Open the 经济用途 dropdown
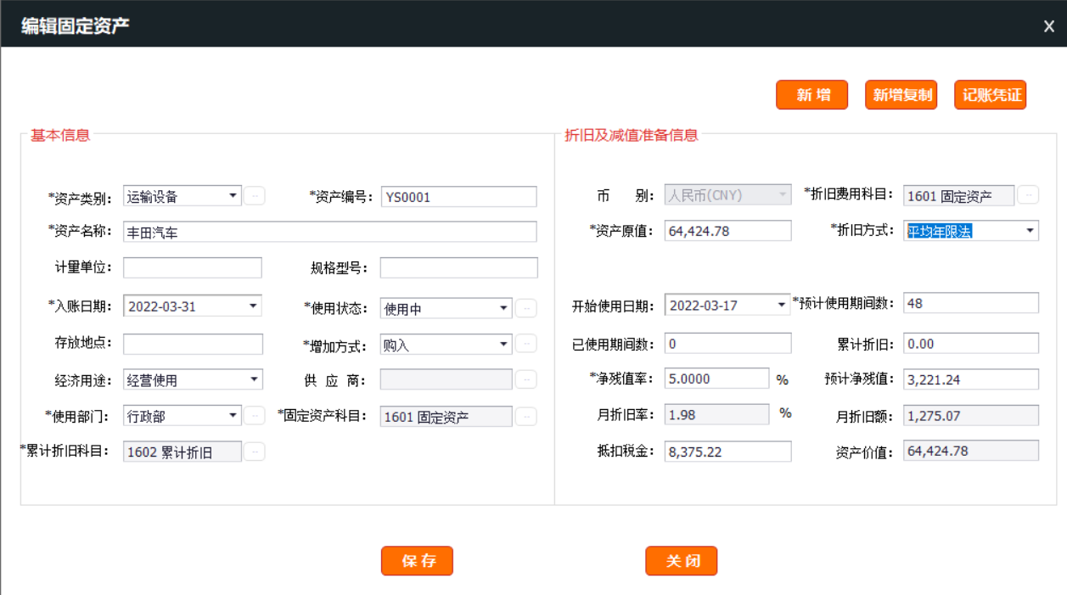The image size is (1067, 595). coord(254,379)
